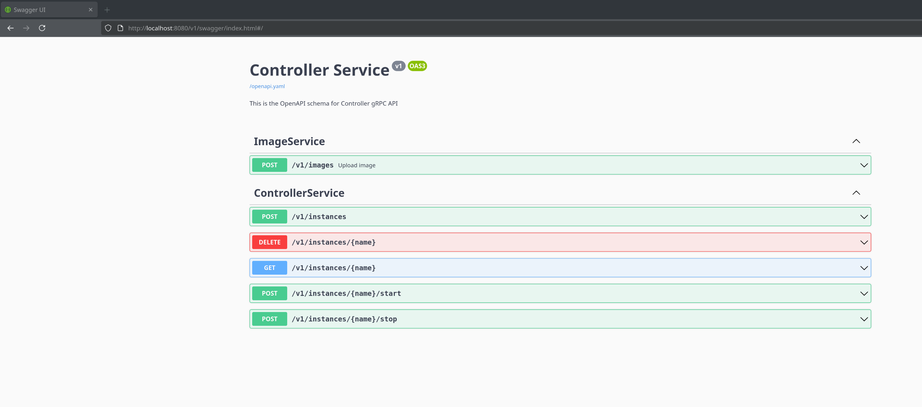922x407 pixels.
Task: Expand the /v1/instances/{name}/start chevron
Action: click(864, 294)
